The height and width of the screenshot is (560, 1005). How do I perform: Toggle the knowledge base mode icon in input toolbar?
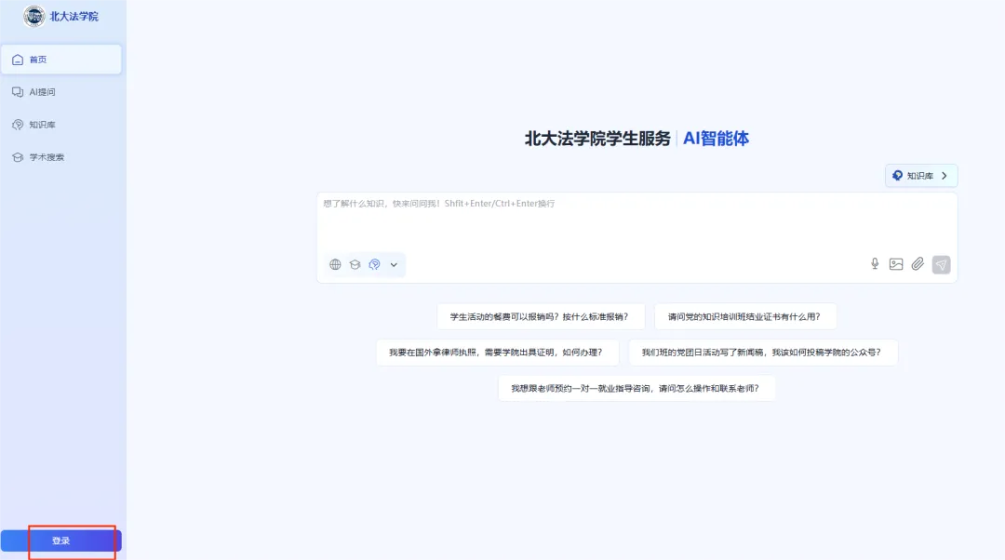[374, 264]
